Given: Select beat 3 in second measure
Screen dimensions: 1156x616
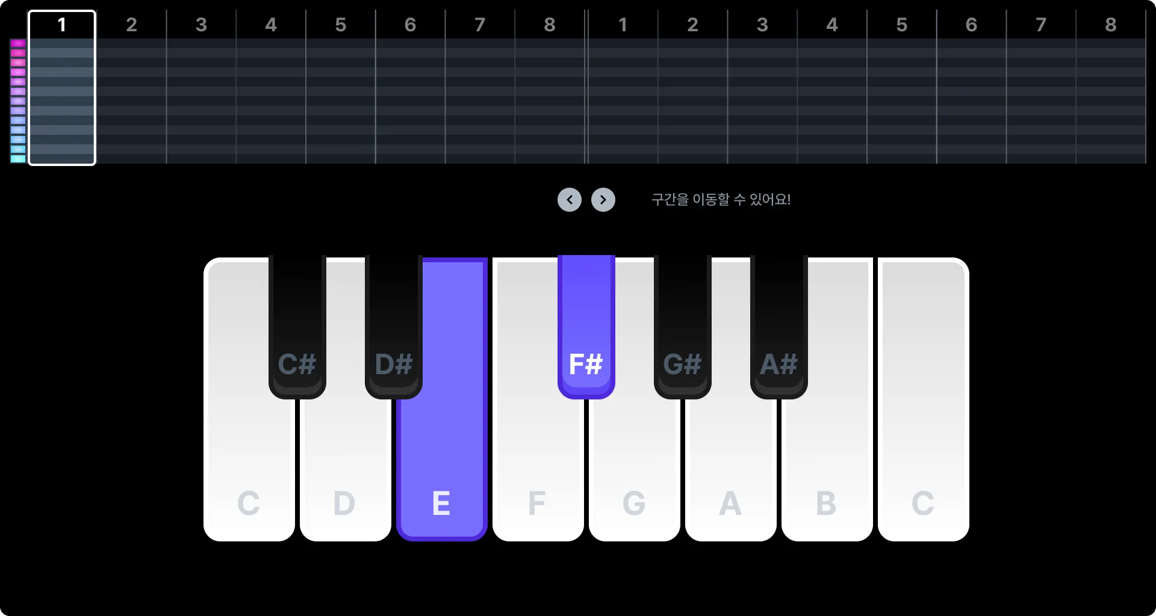Looking at the screenshot, I should click(762, 87).
